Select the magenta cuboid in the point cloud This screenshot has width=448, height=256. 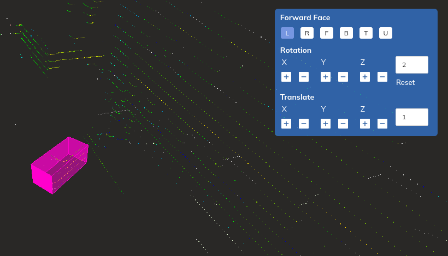tap(59, 165)
